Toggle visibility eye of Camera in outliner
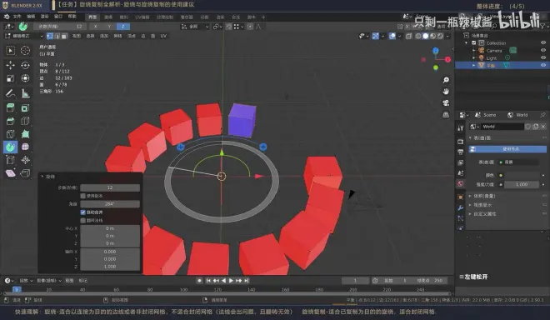The height and width of the screenshot is (320, 550). coord(543,50)
